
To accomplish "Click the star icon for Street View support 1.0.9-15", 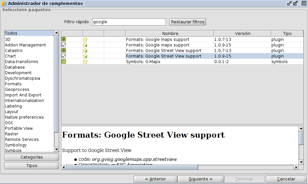I will 85,56.
